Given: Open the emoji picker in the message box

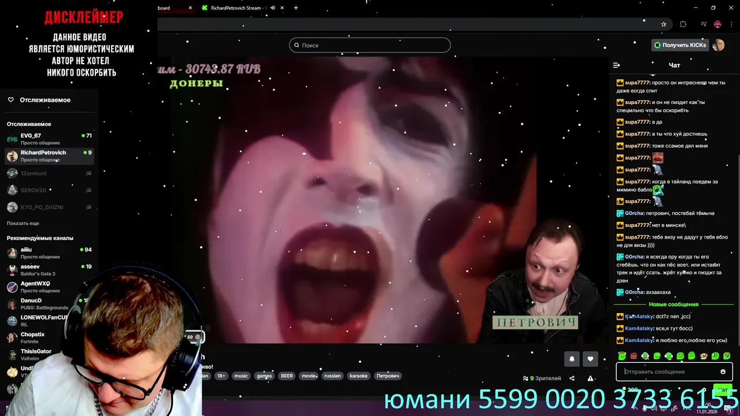Looking at the screenshot, I should pyautogui.click(x=723, y=372).
